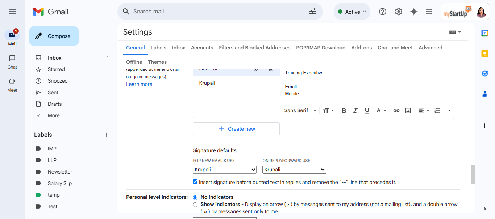Screen dimensions: 495x219
Task: Click the Compose button
Action: 54,36
